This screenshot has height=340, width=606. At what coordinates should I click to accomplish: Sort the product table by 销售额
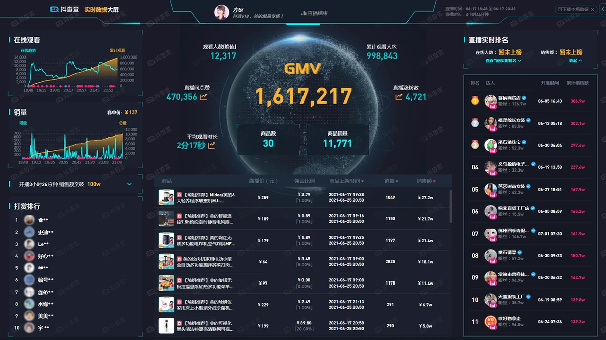426,181
